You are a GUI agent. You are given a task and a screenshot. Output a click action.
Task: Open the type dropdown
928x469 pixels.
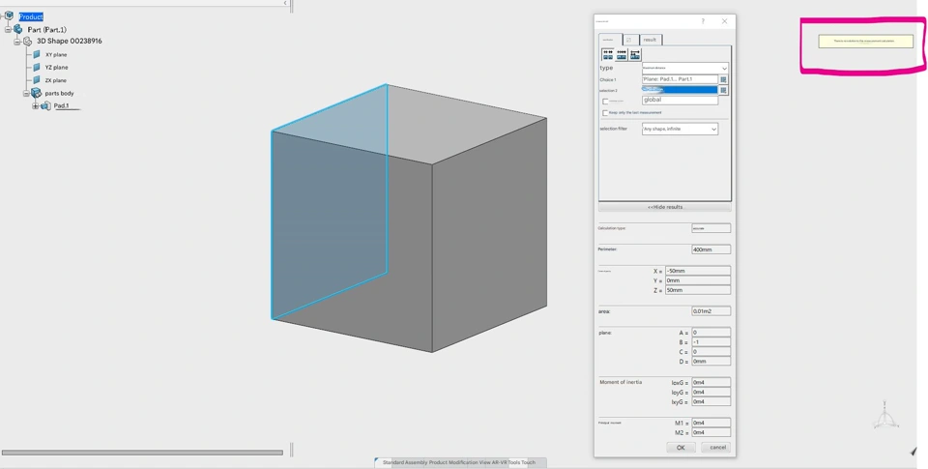(x=684, y=68)
